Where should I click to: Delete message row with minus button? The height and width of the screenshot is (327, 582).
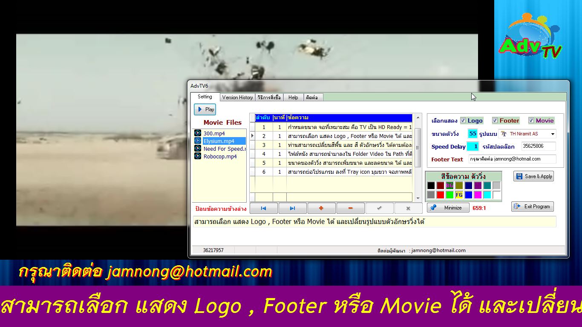(x=350, y=208)
